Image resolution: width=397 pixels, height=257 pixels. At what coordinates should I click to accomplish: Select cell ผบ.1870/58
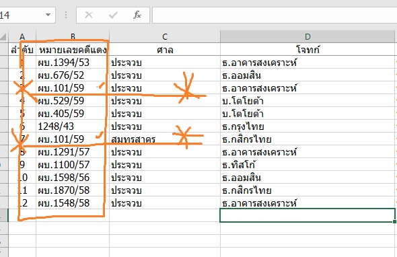pyautogui.click(x=73, y=190)
